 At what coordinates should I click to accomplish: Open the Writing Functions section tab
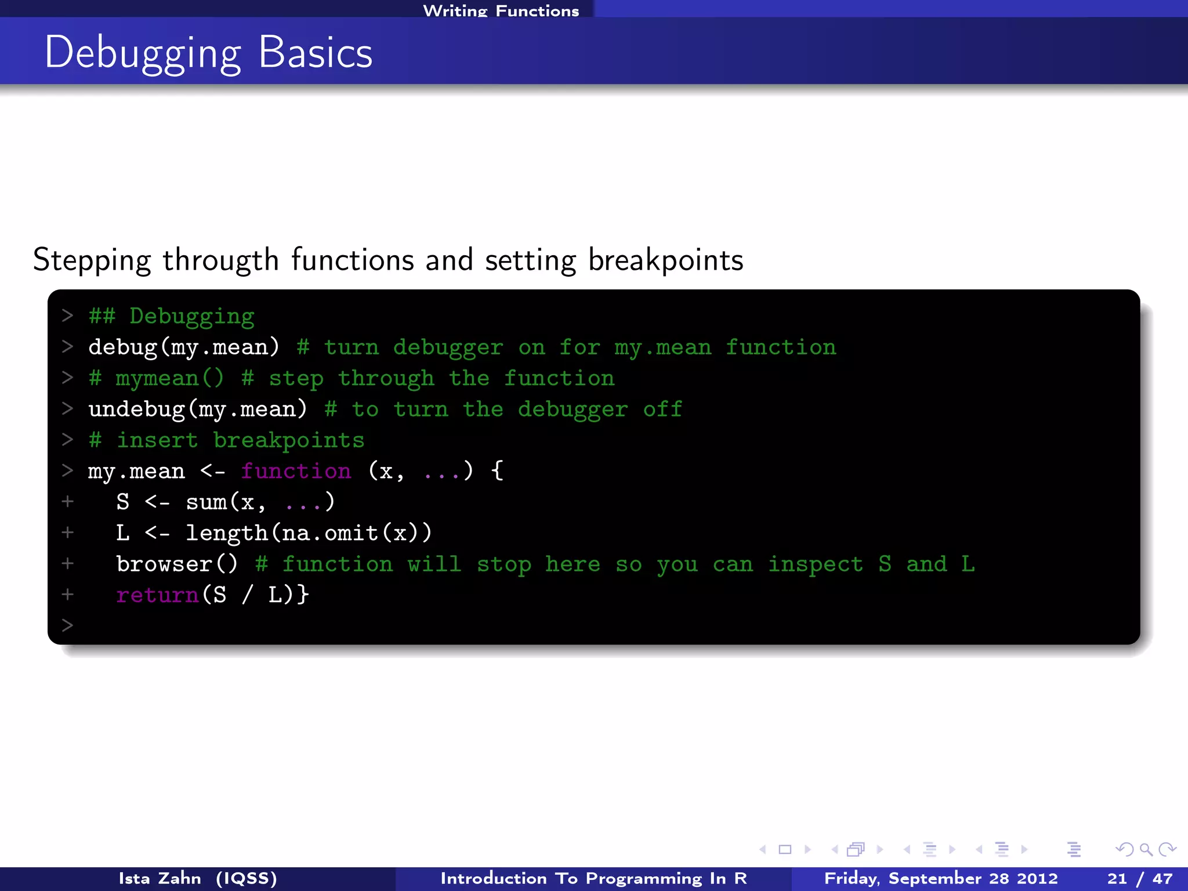[x=501, y=10]
